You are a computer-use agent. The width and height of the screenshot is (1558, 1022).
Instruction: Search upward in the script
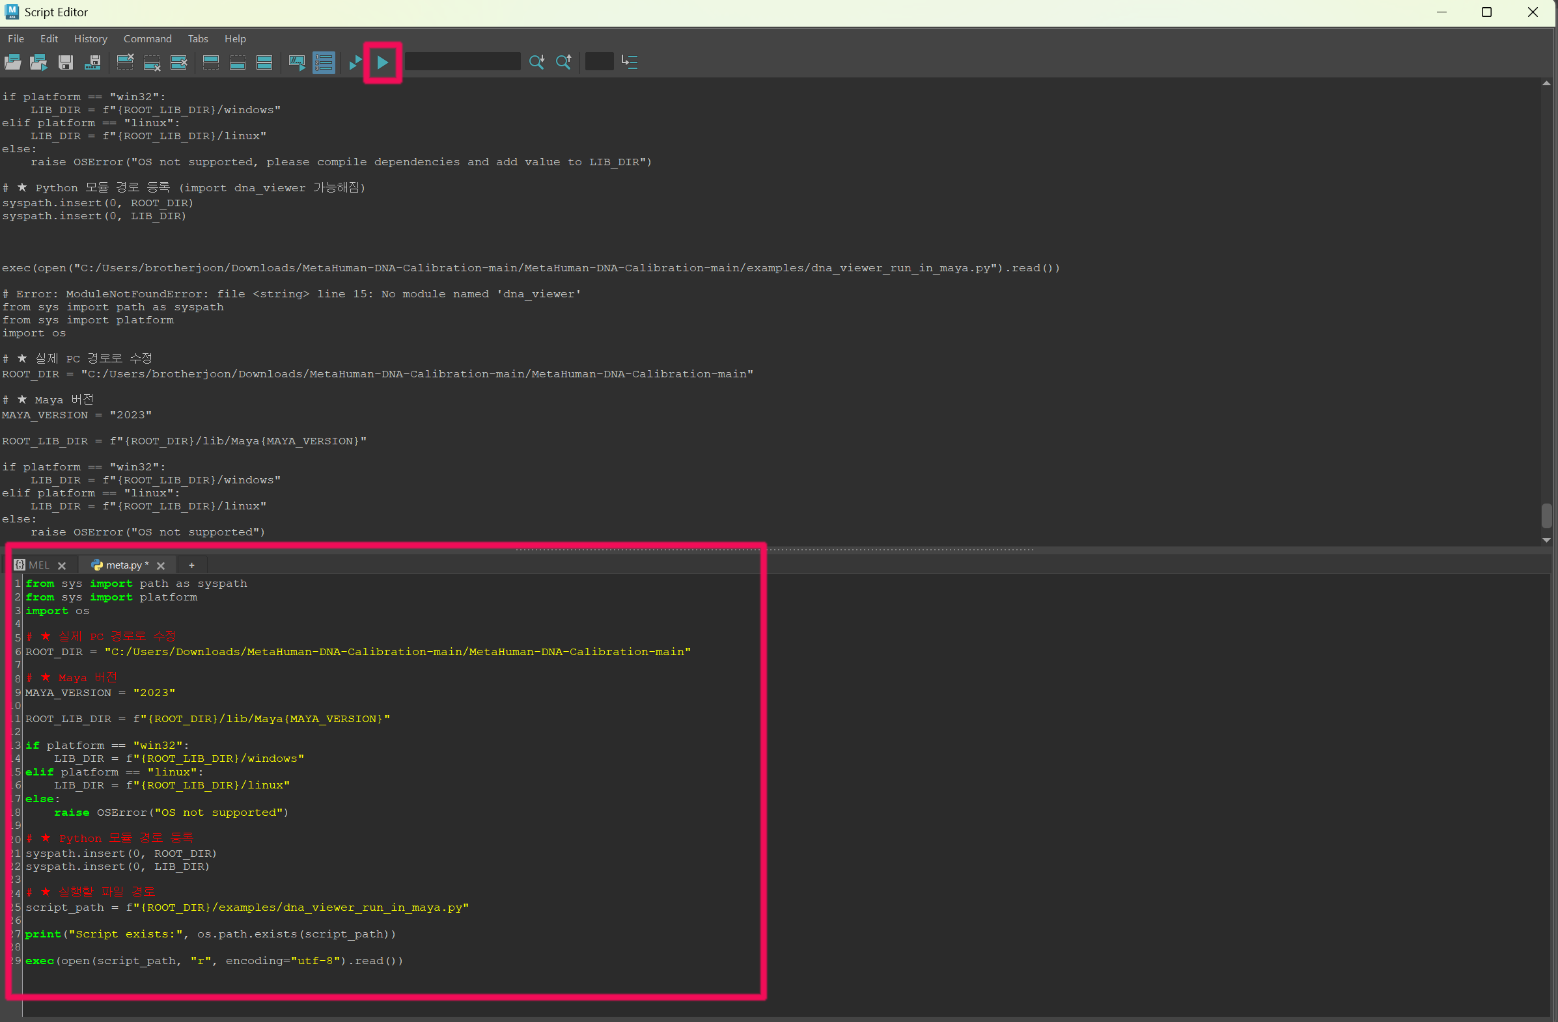(564, 62)
